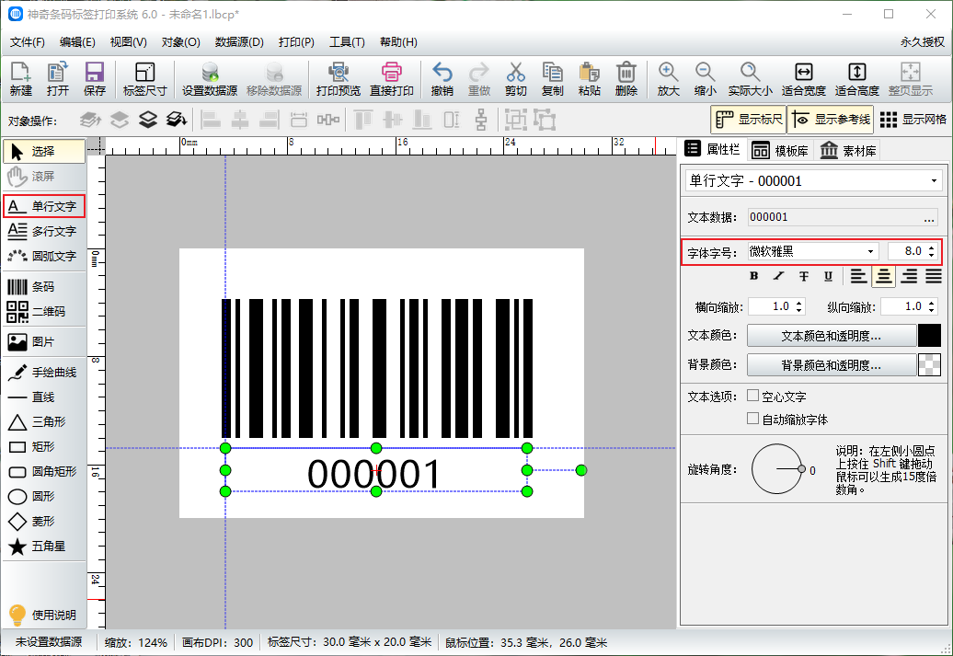Viewport: 953px width, 656px height.
Task: Fit canvas using 适合高度
Action: pos(857,79)
